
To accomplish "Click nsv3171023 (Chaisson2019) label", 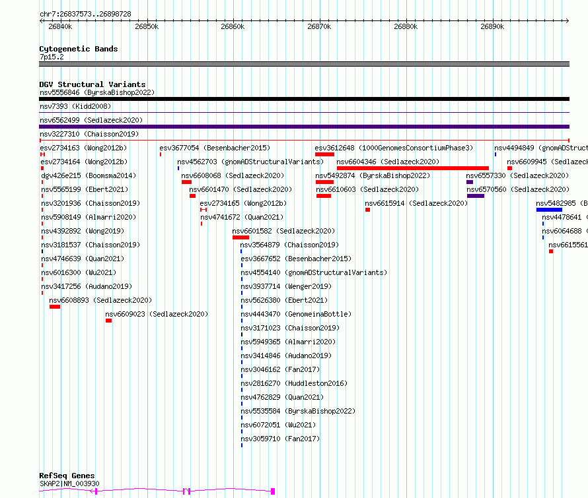I will 290,328.
